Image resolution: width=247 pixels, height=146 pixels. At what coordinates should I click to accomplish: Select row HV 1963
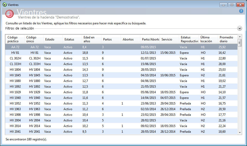pos(121,109)
